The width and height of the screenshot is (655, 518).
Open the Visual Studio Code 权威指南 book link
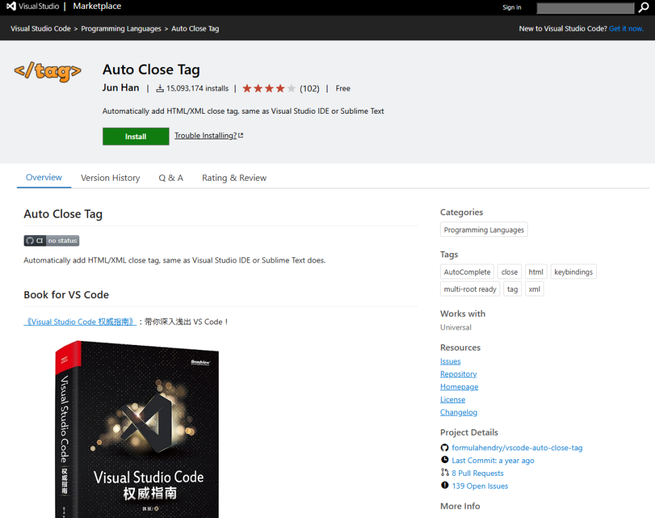click(80, 321)
